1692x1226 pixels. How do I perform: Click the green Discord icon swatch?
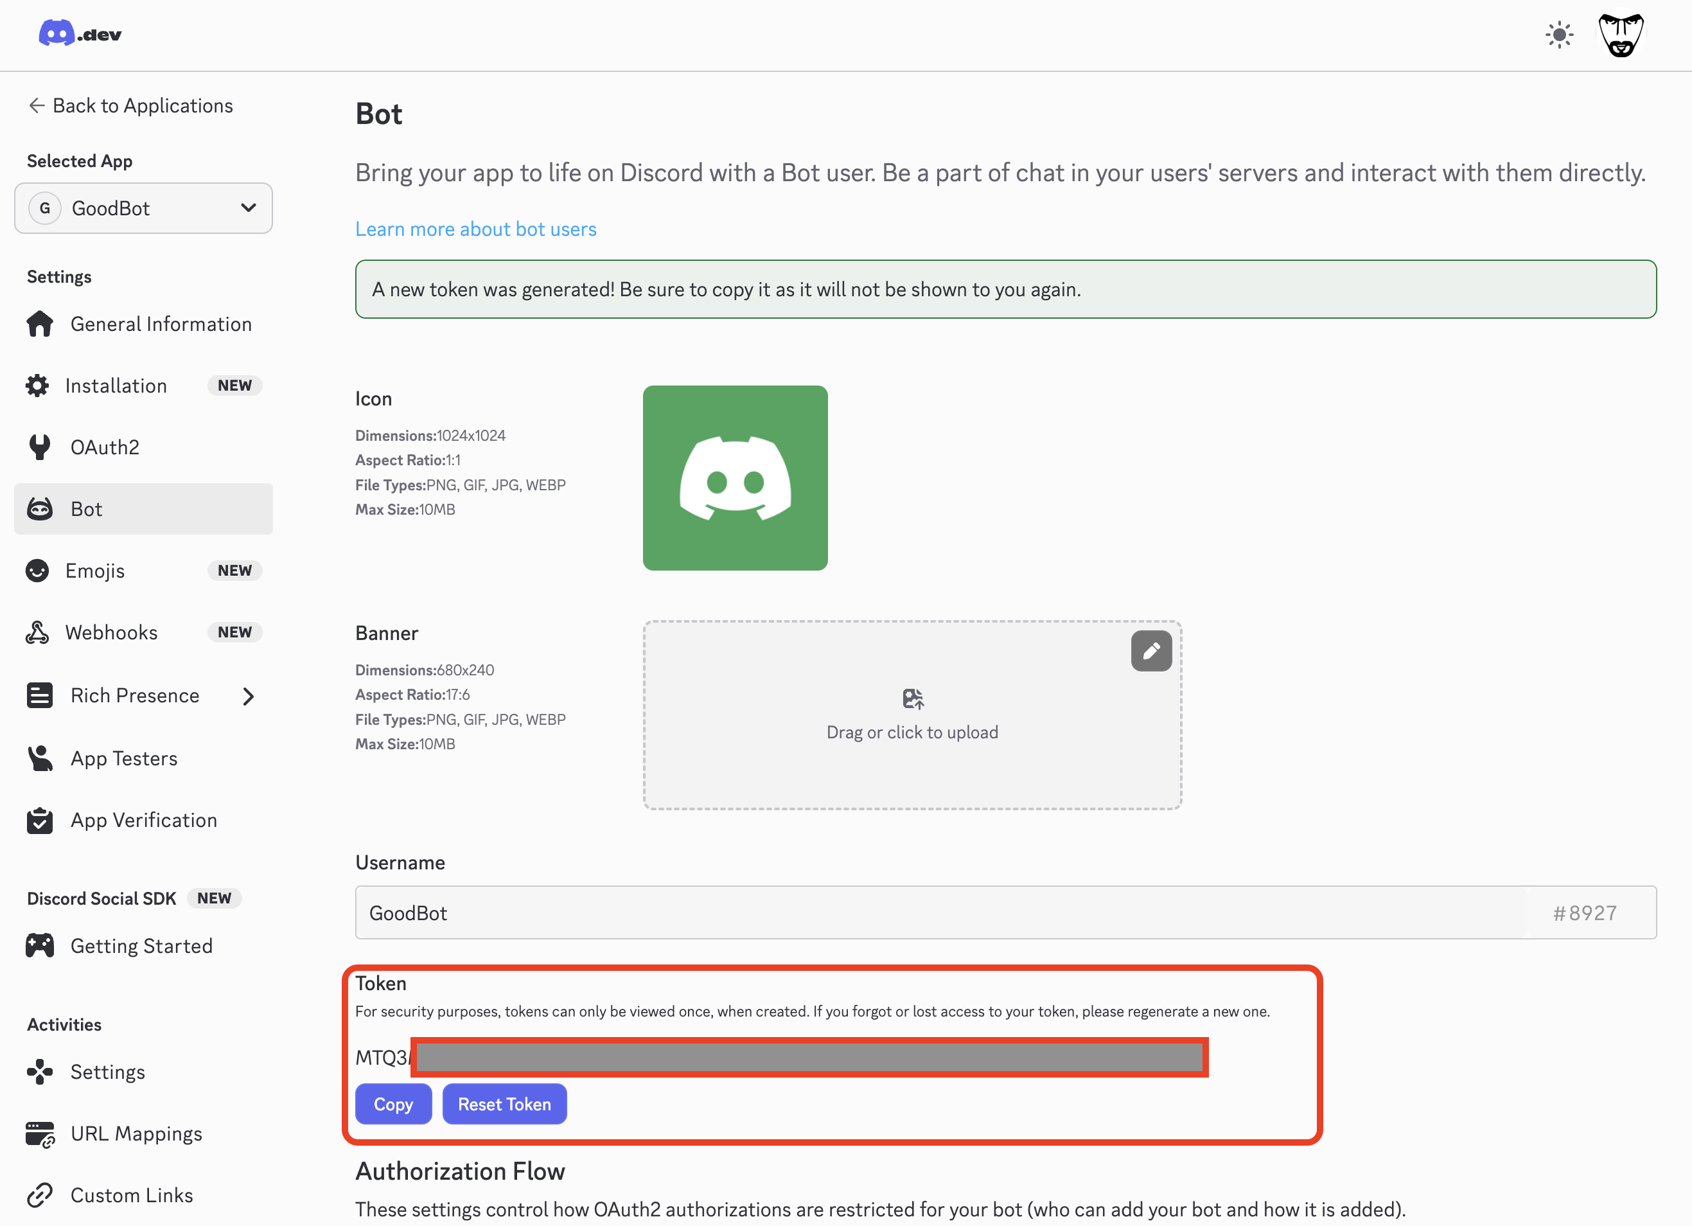(x=735, y=477)
